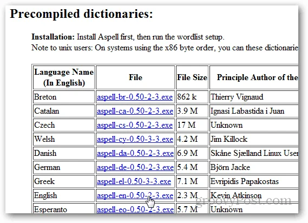This screenshot has height=223, width=308.
Task: Select the '6.9 M' file size cell
Action: click(192, 153)
